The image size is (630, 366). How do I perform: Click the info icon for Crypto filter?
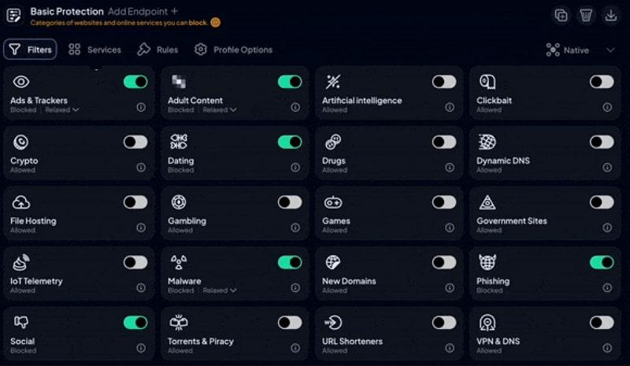point(141,167)
